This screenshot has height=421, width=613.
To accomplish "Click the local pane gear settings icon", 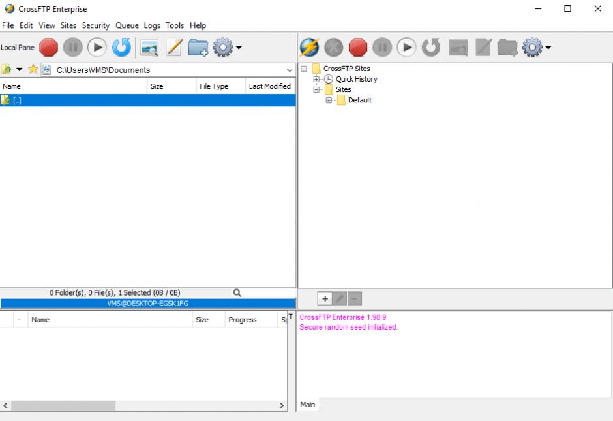I will (x=223, y=48).
